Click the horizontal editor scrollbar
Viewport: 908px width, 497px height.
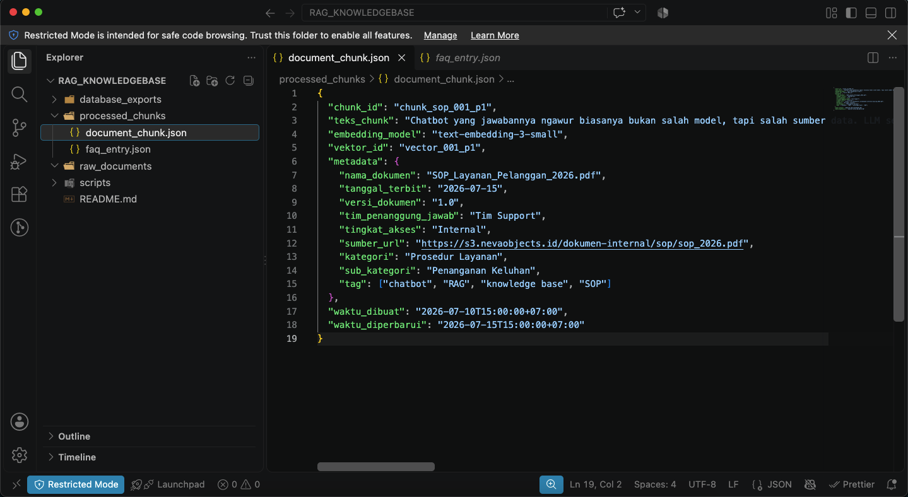point(376,467)
